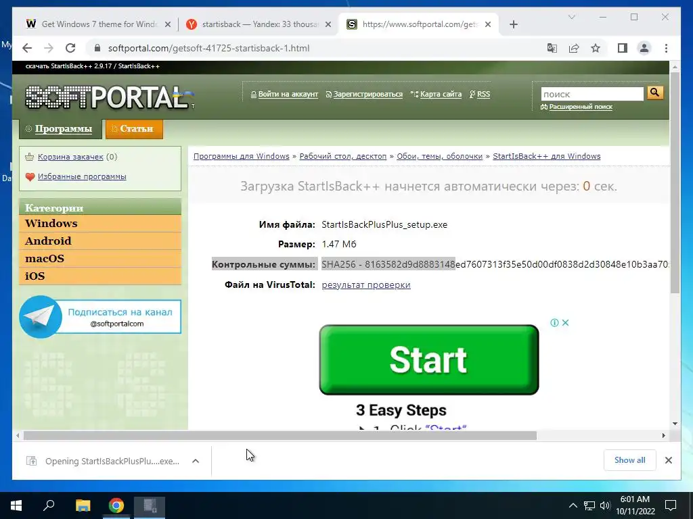This screenshot has width=693, height=519.
Task: Close the startisback Yandex tab
Action: click(328, 24)
